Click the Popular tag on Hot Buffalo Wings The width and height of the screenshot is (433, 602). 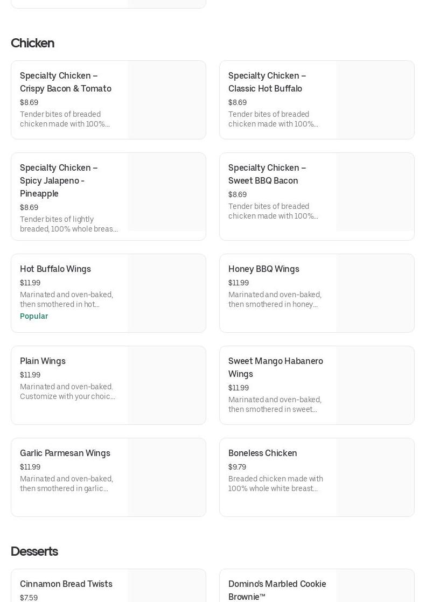pos(34,316)
